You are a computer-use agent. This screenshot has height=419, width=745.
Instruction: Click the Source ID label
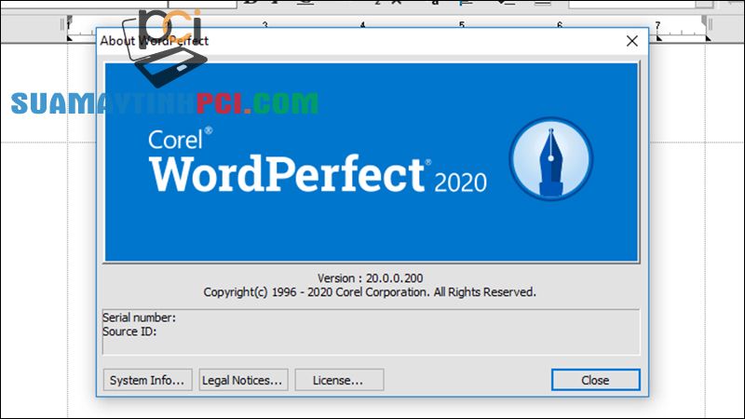pos(129,331)
